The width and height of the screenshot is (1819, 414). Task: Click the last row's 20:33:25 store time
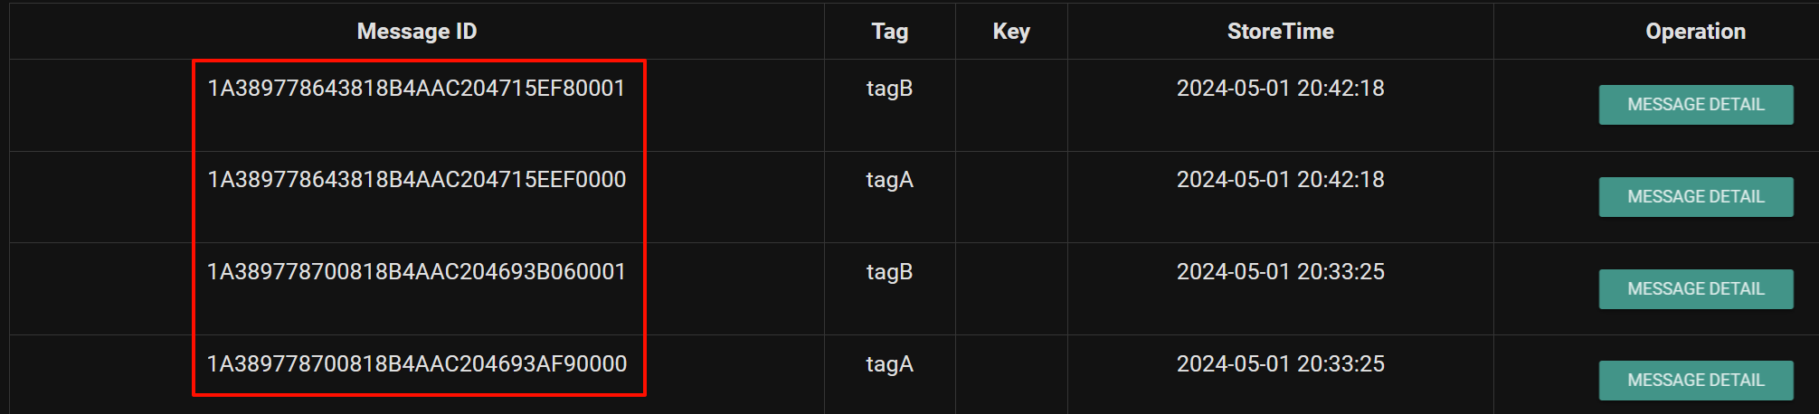pyautogui.click(x=1280, y=364)
